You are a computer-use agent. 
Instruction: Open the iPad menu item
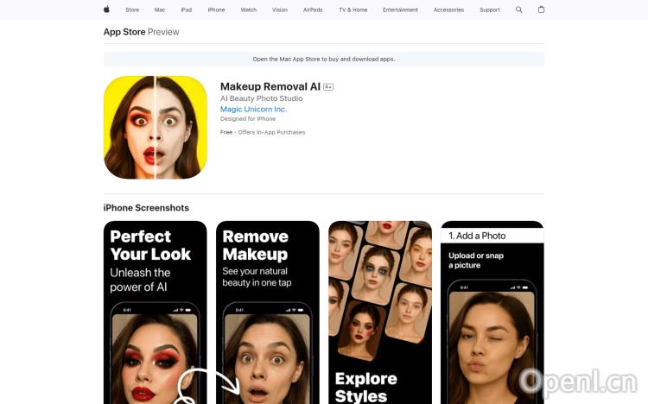[x=187, y=9]
